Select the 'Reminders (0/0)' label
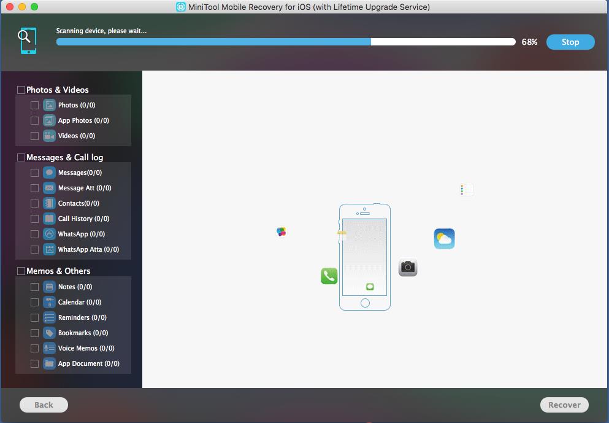This screenshot has width=609, height=423. click(x=82, y=317)
